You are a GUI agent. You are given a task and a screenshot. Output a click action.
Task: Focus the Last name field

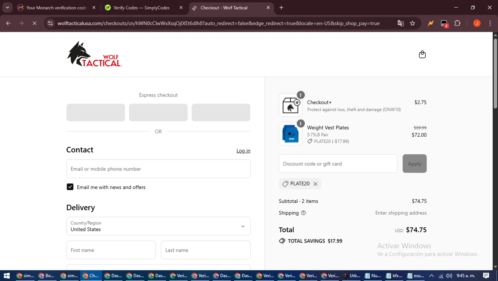pos(206,250)
